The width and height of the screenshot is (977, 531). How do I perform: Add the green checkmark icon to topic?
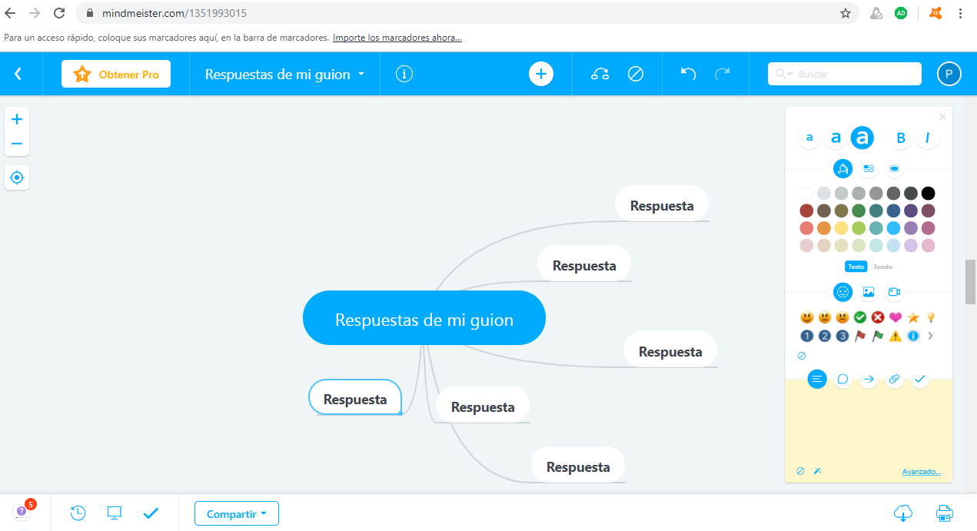(x=860, y=317)
